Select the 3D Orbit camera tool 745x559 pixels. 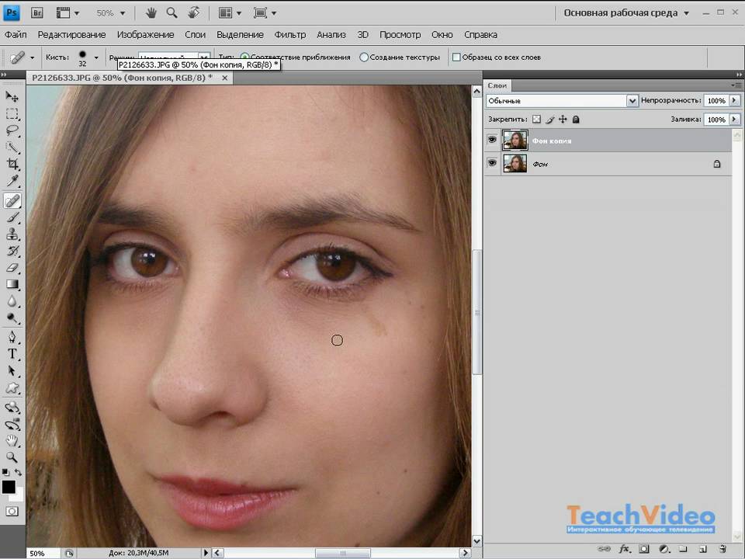[x=12, y=425]
